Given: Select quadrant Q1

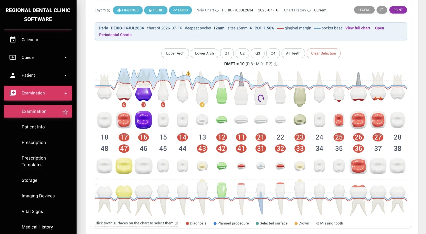Looking at the screenshot, I should click(227, 53).
